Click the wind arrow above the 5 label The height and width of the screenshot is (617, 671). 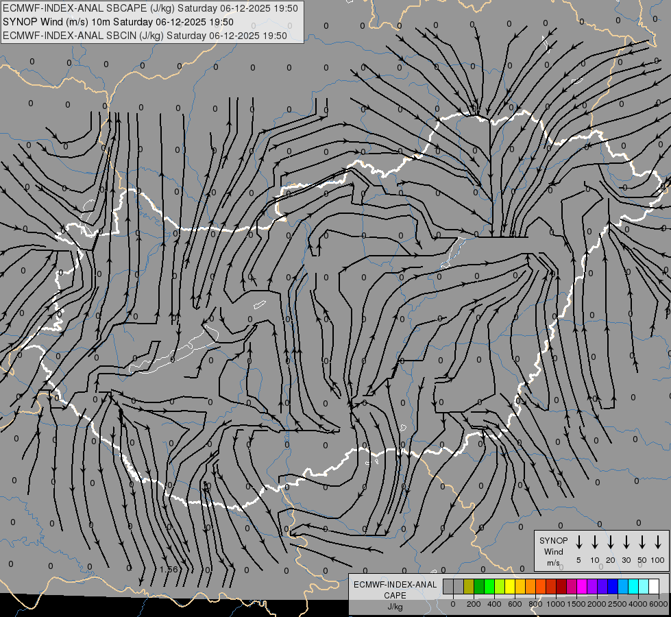point(578,542)
